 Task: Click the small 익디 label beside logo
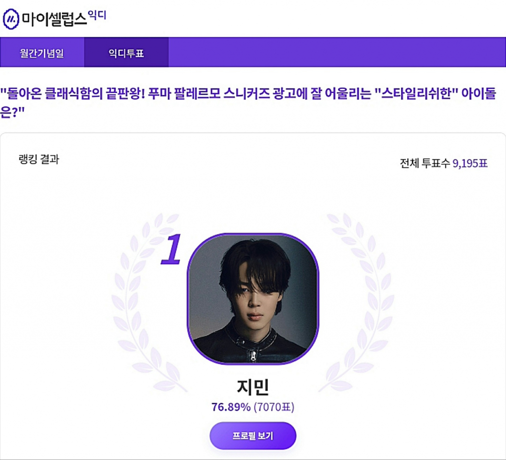coord(97,14)
